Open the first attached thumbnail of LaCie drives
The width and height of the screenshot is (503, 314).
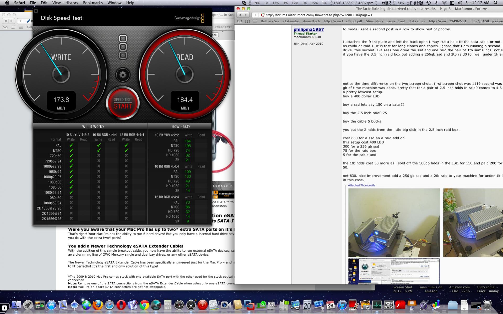pos(394,223)
